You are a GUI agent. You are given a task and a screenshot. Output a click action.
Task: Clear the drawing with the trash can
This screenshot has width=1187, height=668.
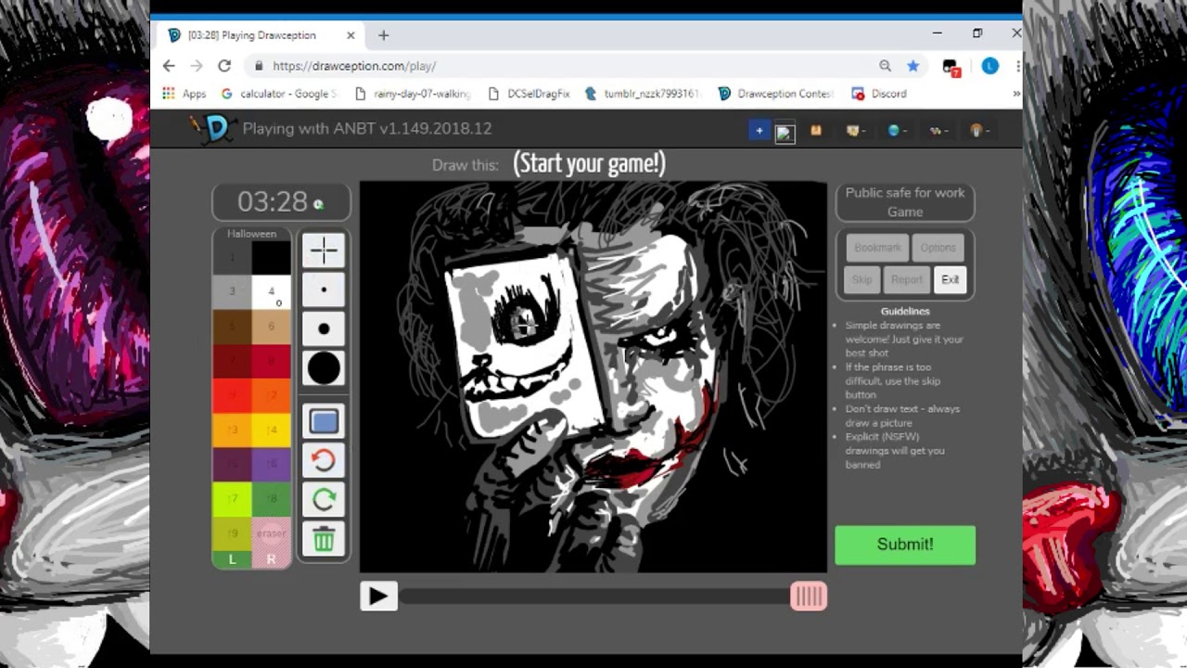click(324, 540)
